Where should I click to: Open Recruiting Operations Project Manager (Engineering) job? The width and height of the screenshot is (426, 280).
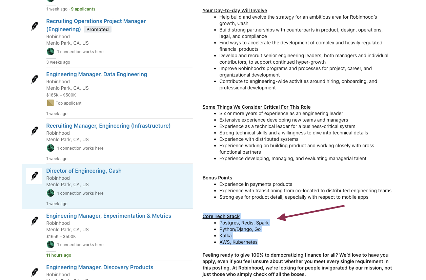click(96, 21)
